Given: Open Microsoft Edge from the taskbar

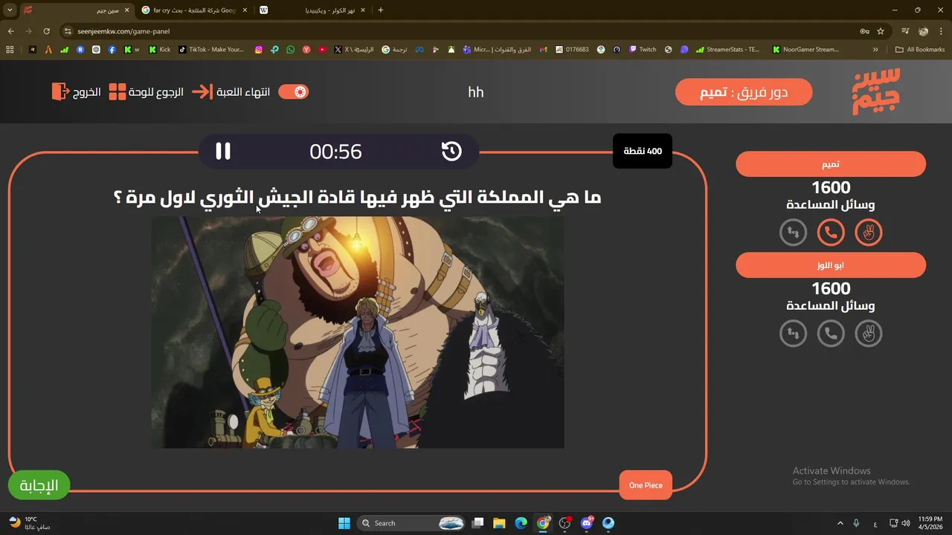Looking at the screenshot, I should [521, 523].
